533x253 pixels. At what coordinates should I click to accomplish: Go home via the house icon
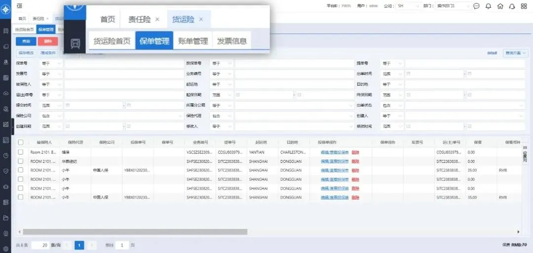click(x=500, y=6)
